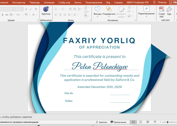Align paragraph text to the right

(65, 15)
